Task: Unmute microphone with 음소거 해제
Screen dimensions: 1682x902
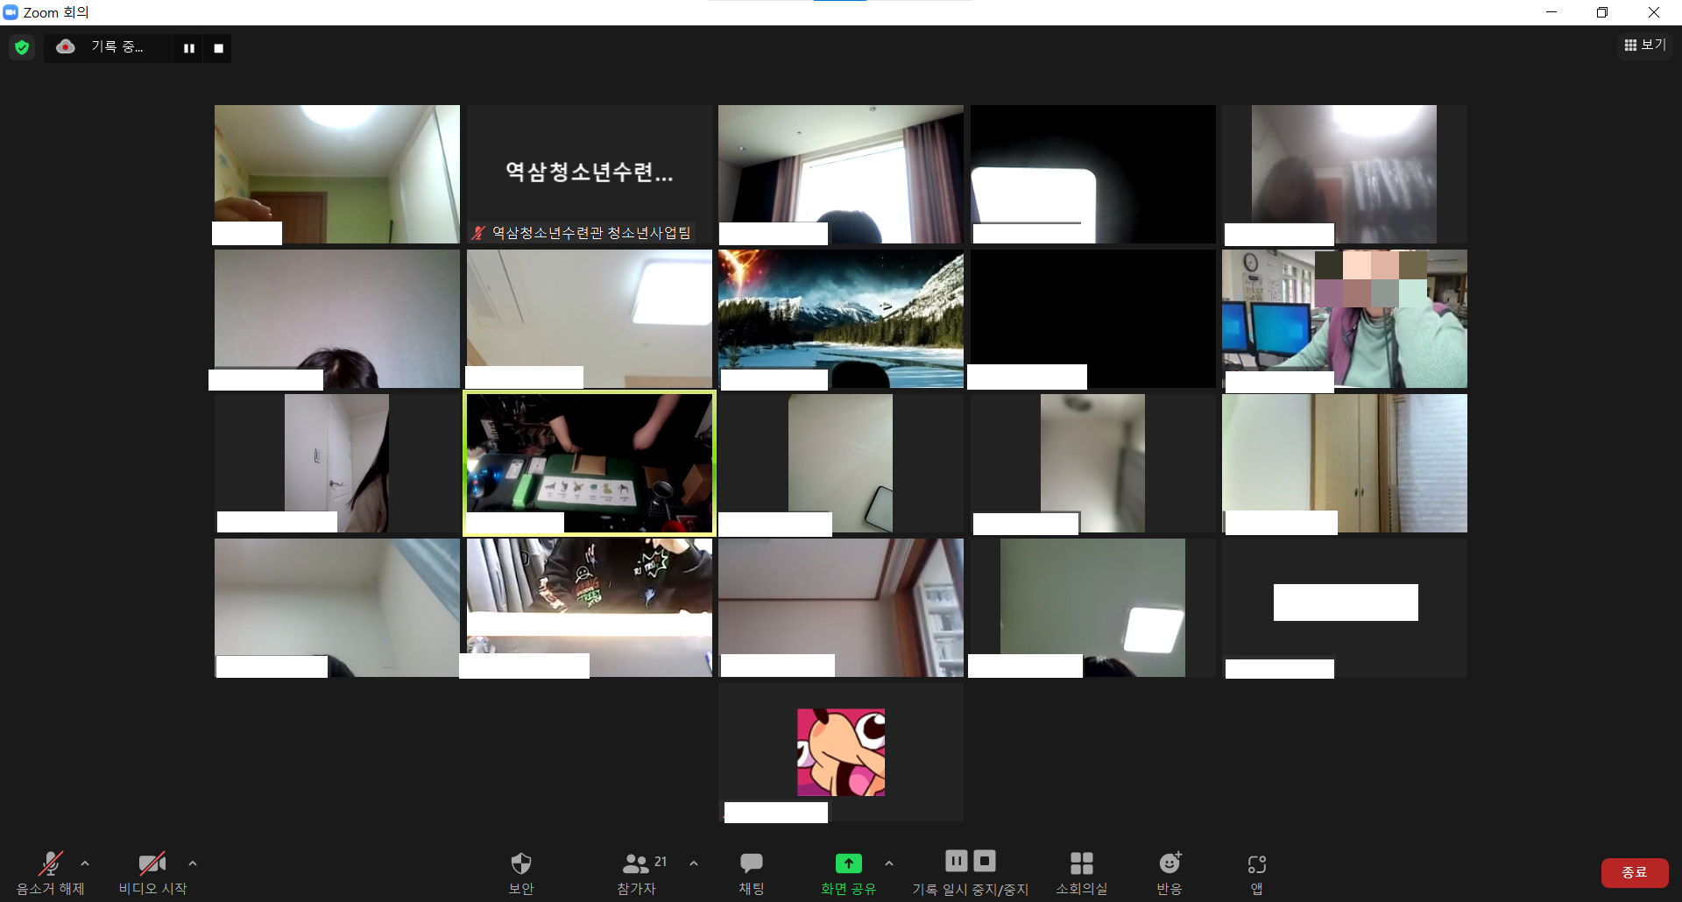Action: click(x=50, y=873)
